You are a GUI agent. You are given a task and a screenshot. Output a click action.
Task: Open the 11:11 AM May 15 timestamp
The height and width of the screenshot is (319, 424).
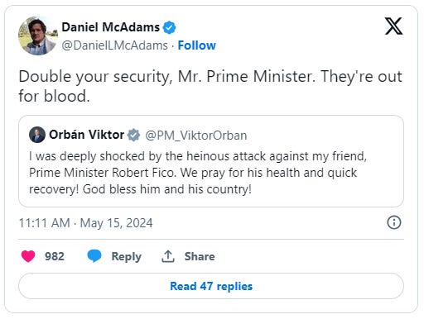click(85, 223)
